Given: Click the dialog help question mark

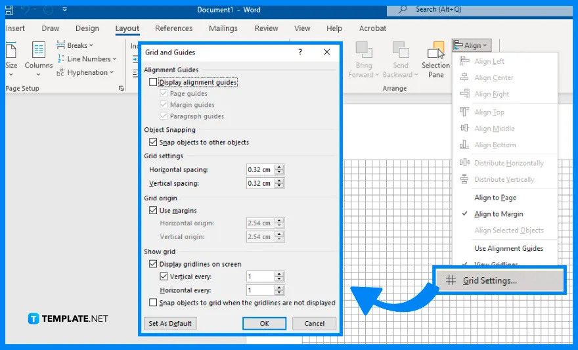Looking at the screenshot, I should tap(300, 52).
